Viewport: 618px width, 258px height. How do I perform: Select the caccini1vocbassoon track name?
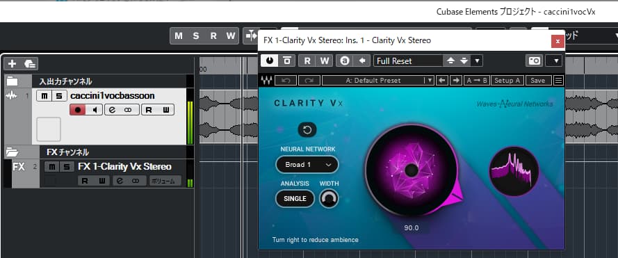113,96
